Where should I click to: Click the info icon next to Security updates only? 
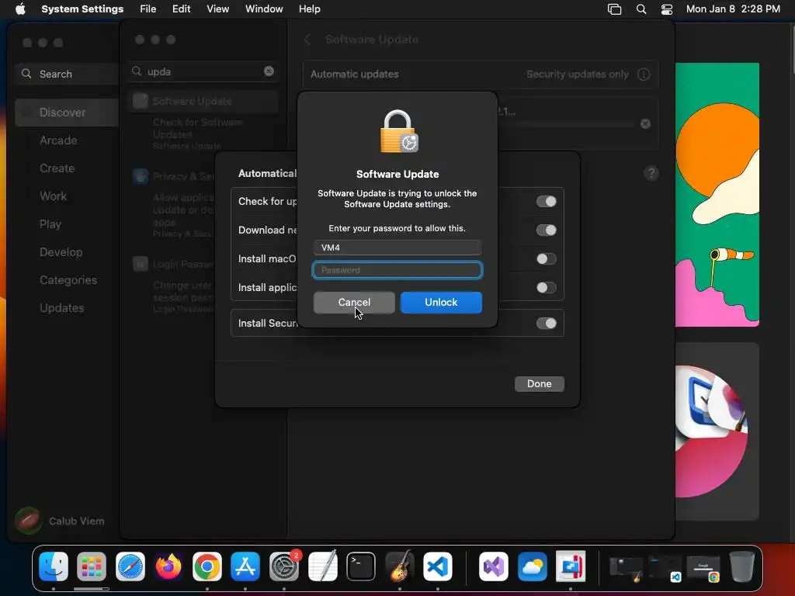pos(644,74)
